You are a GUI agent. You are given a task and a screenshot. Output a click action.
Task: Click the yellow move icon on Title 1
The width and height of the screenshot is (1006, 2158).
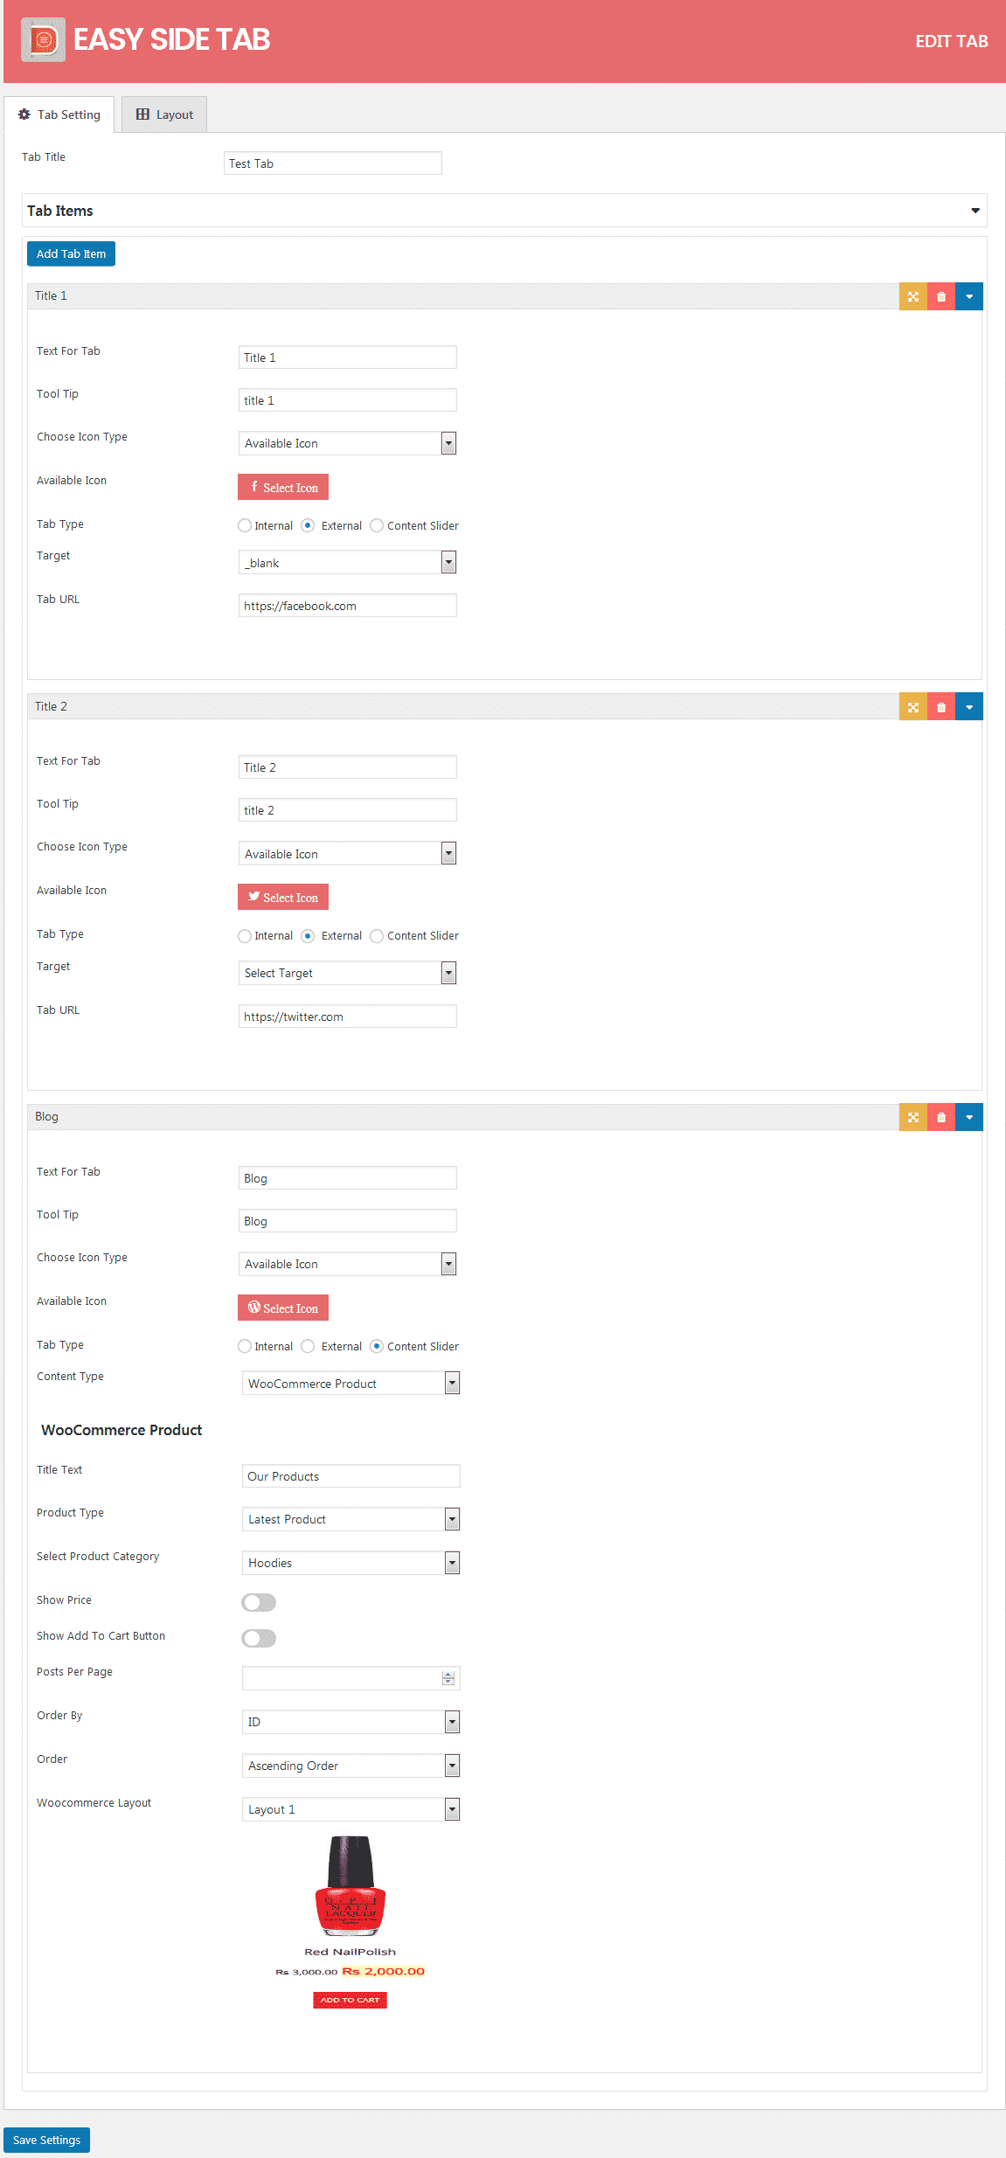point(912,296)
